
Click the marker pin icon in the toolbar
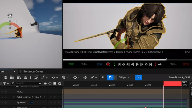click(103, 77)
